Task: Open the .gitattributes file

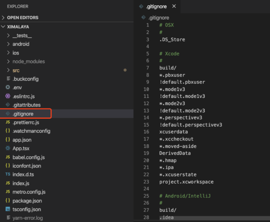Action: pyautogui.click(x=26, y=105)
